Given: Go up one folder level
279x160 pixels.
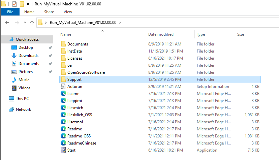Looking at the screenshot, I should coord(32,23).
